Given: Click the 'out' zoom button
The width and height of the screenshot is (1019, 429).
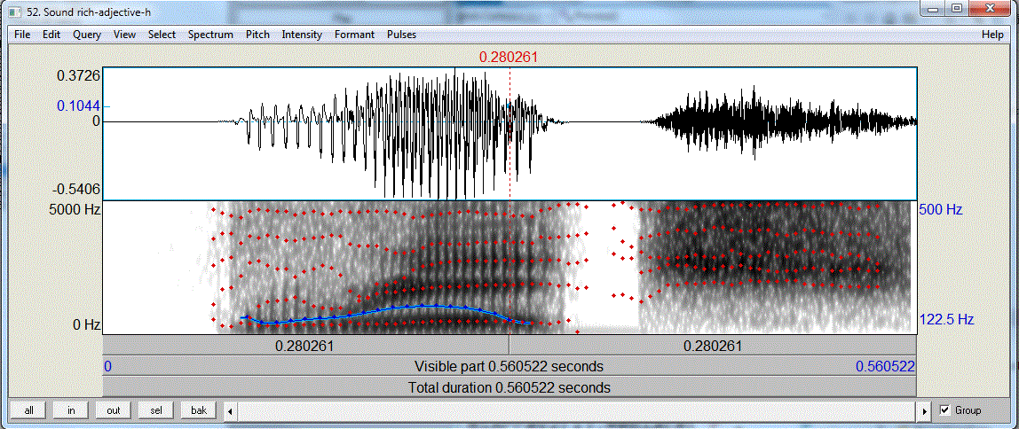Looking at the screenshot, I should click(x=114, y=410).
